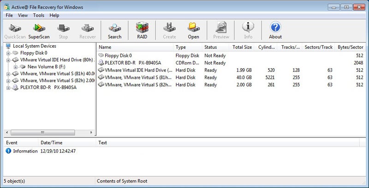Click the 1.99 GB total size cell

pyautogui.click(x=244, y=70)
